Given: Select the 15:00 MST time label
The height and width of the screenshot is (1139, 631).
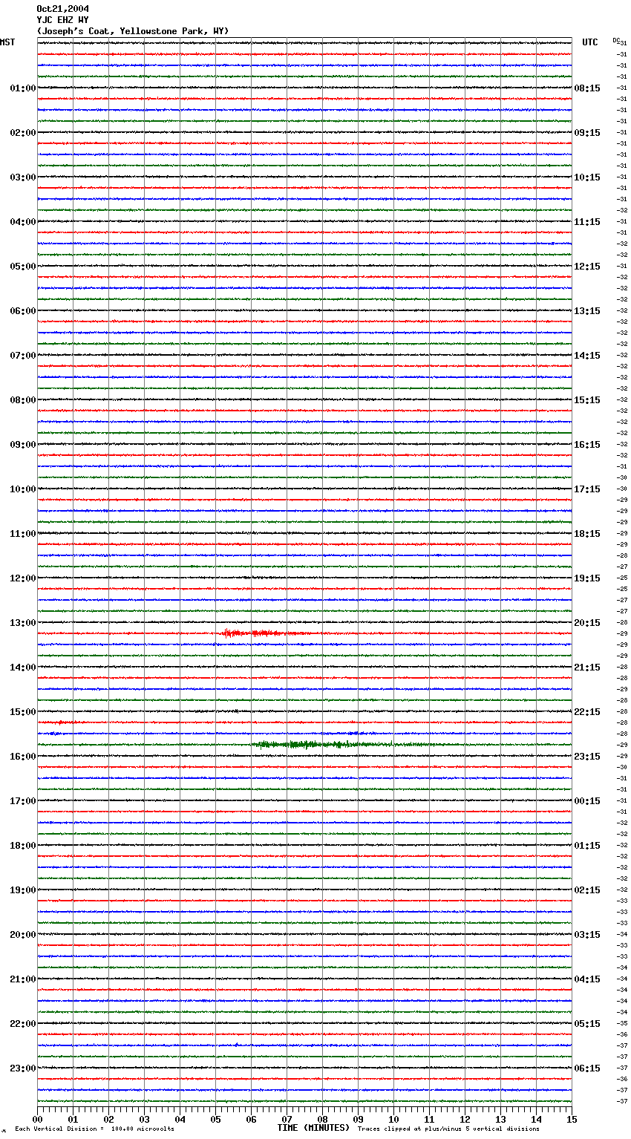Looking at the screenshot, I should click(23, 712).
